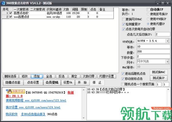Click the 清空 button
Viewport: 172px width, 122px height.
coord(74,76)
